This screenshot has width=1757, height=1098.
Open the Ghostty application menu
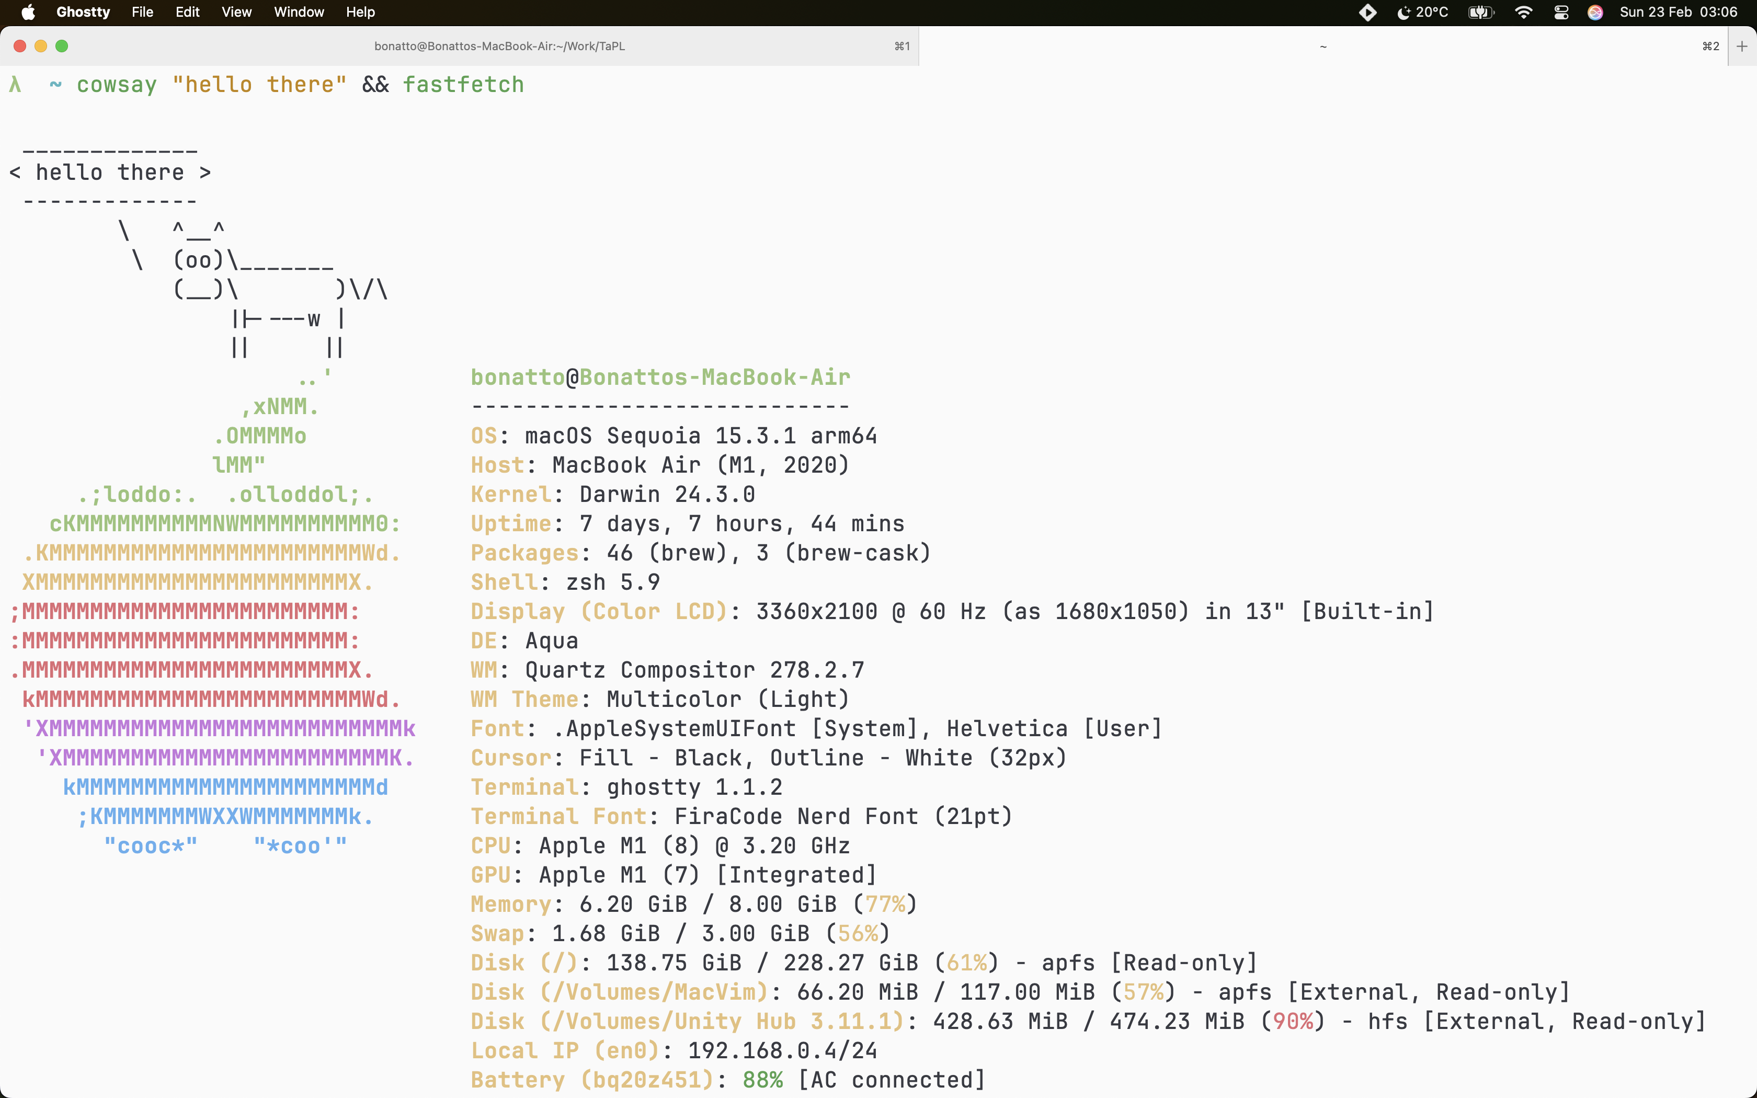[83, 13]
